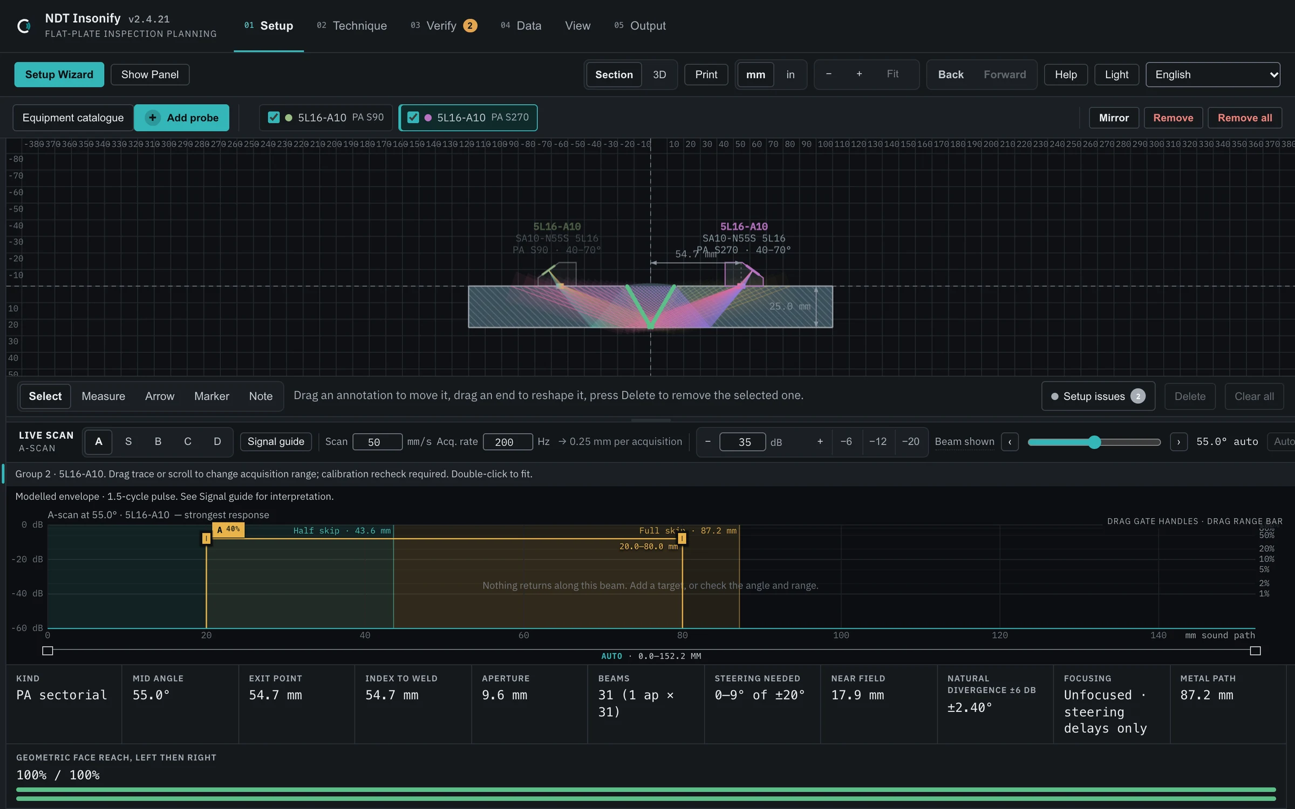Click the Scan speed input field

pyautogui.click(x=377, y=442)
